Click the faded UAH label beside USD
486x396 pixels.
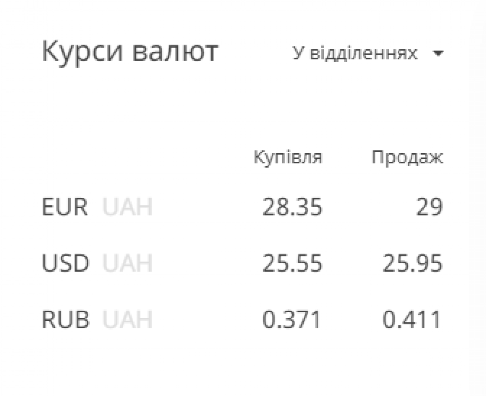pos(128,264)
